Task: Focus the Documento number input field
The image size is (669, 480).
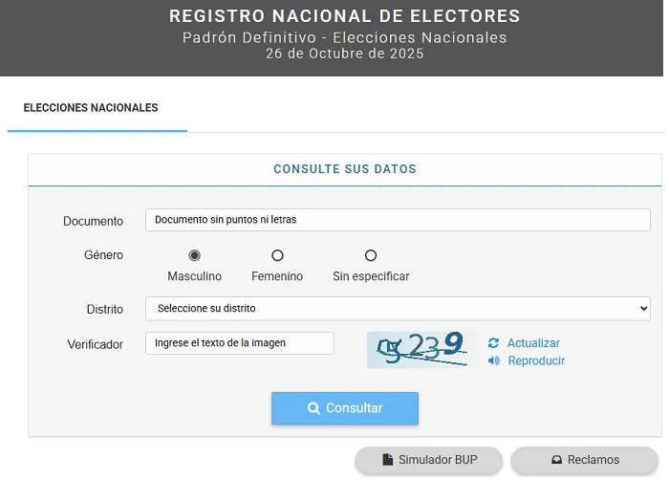Action: [398, 220]
